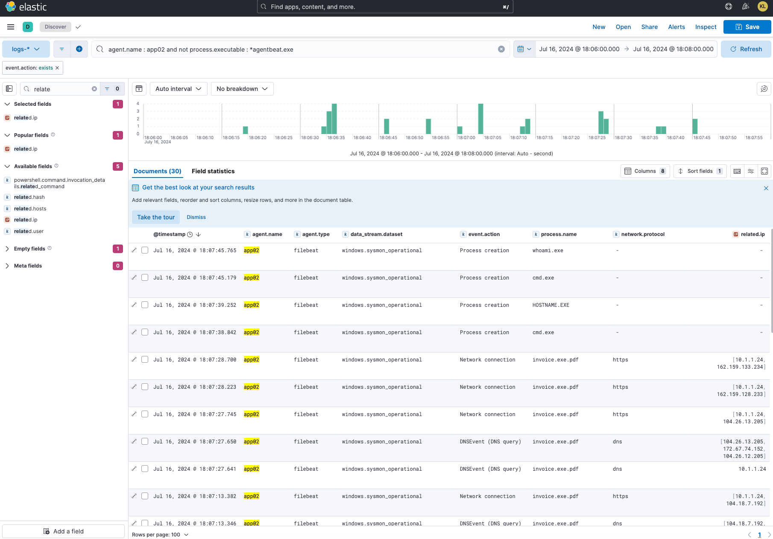
Task: Open the saved query filter menu icon
Action: (x=62, y=49)
